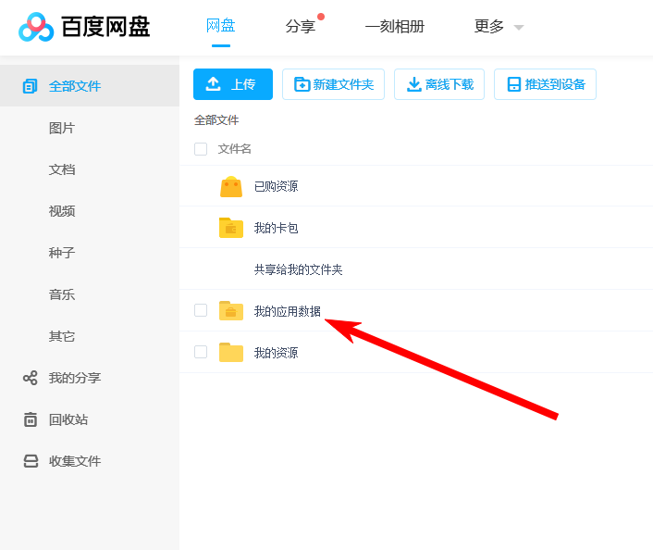
Task: Click the 推送到设备 button
Action: point(545,84)
